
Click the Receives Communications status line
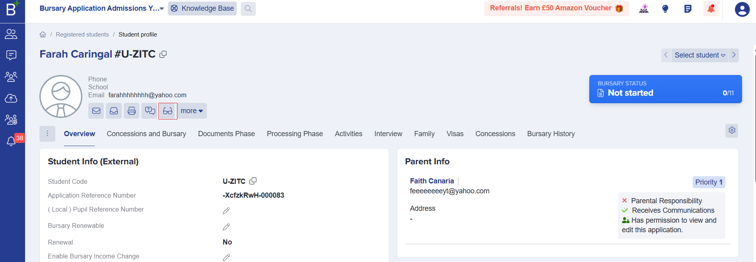(668, 210)
